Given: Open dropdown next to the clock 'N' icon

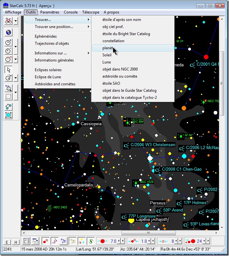Looking at the screenshot, I should (x=16, y=59).
